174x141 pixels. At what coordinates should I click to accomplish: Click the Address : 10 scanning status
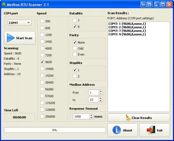point(12,74)
